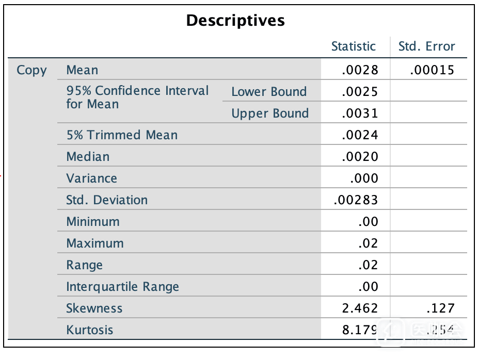Image resolution: width=478 pixels, height=359 pixels.
Task: Select the Mean row label
Action: (82, 70)
